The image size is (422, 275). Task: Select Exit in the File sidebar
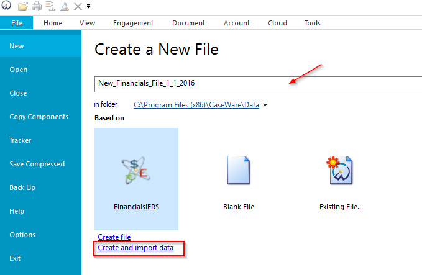click(x=40, y=258)
